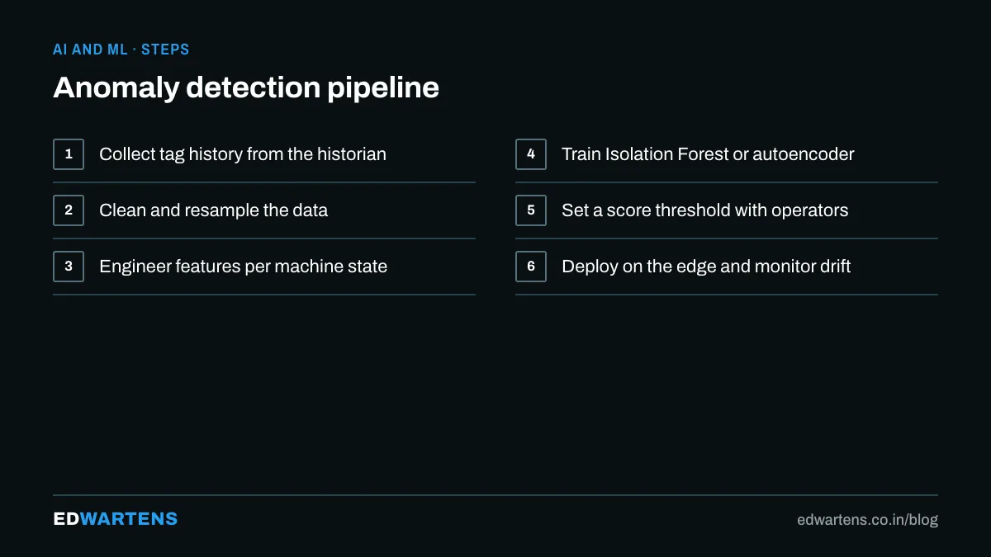The height and width of the screenshot is (557, 991).
Task: Click the word 'drift' in step 6
Action: pos(833,267)
